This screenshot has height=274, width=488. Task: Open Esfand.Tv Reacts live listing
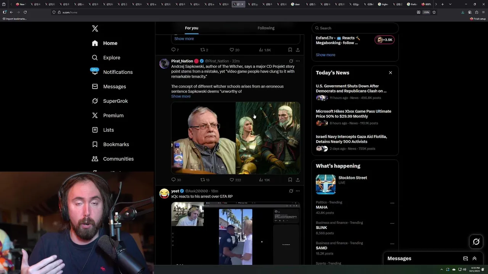click(355, 40)
